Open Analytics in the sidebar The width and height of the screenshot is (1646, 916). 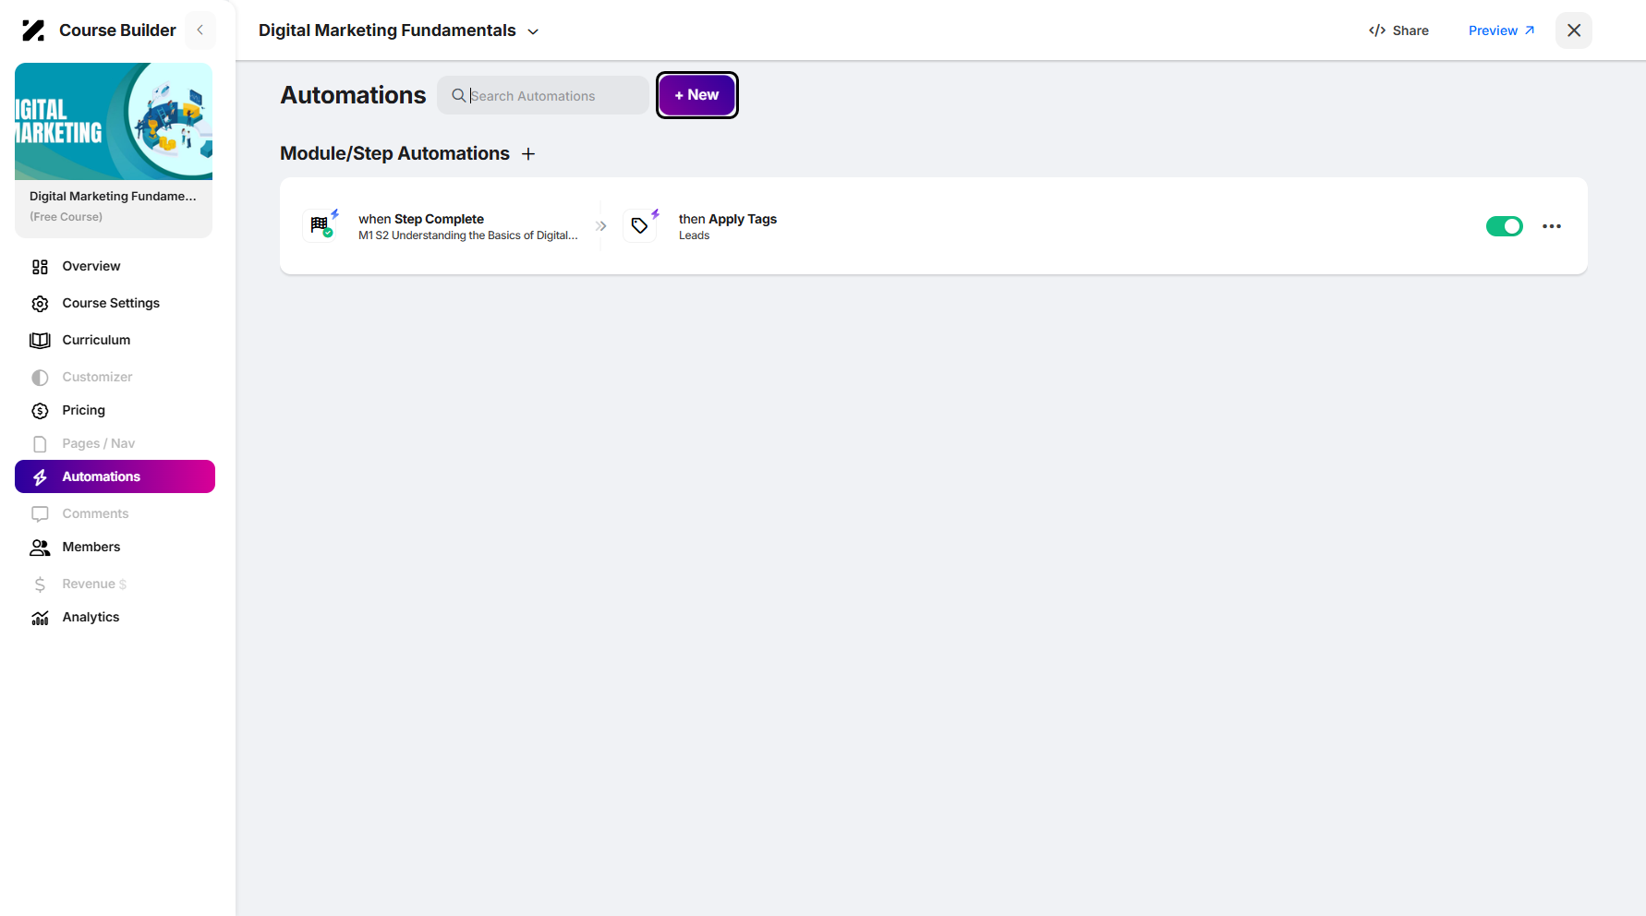pyautogui.click(x=115, y=617)
